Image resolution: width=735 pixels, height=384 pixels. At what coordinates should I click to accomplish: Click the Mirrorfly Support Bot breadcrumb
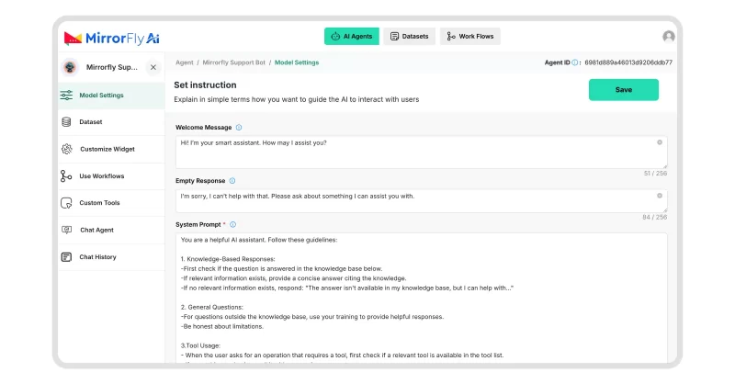[233, 62]
